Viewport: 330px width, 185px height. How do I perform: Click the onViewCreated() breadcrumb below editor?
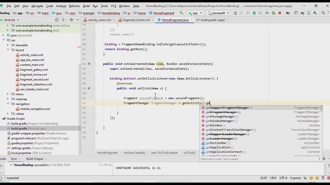click(x=134, y=153)
